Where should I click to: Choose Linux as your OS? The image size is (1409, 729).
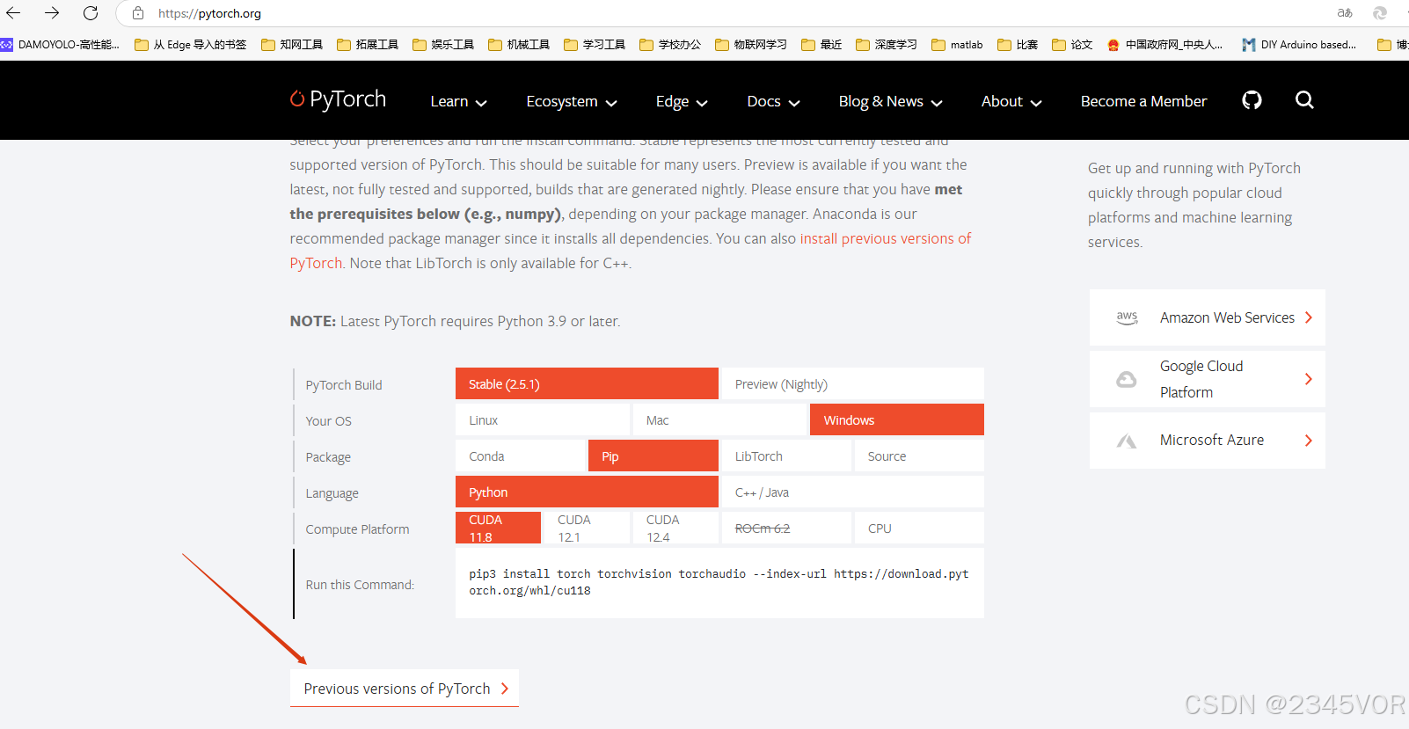[x=543, y=419]
